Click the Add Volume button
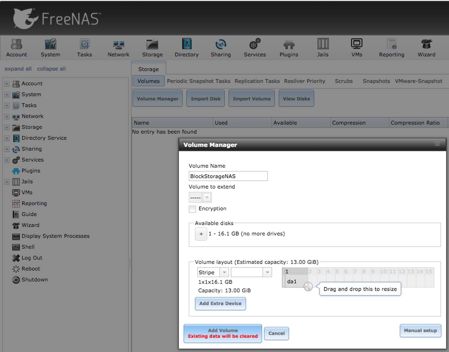Viewport: 449px width, 352px height. 223,333
